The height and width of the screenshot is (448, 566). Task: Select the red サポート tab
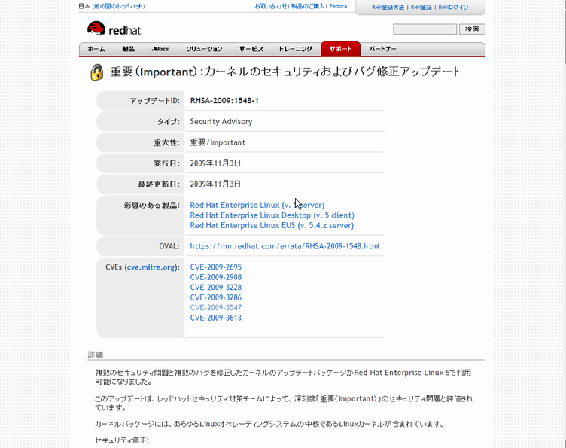341,49
